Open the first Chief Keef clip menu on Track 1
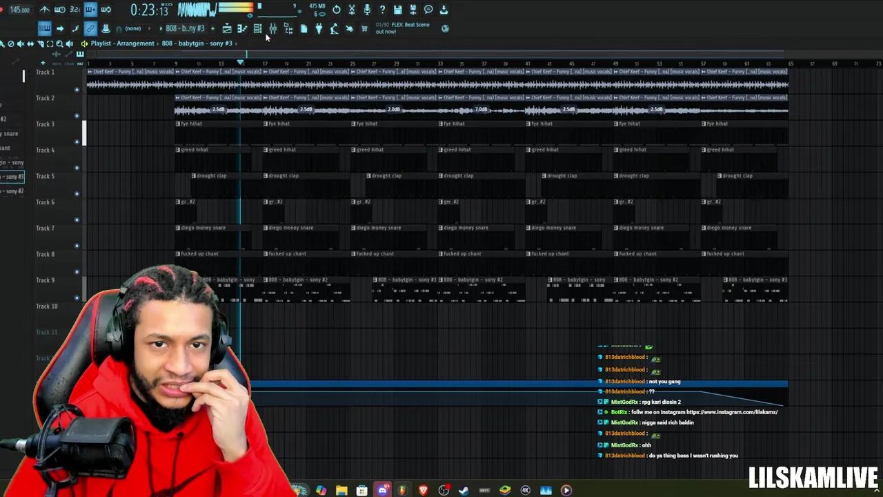The width and height of the screenshot is (883, 497). point(89,72)
